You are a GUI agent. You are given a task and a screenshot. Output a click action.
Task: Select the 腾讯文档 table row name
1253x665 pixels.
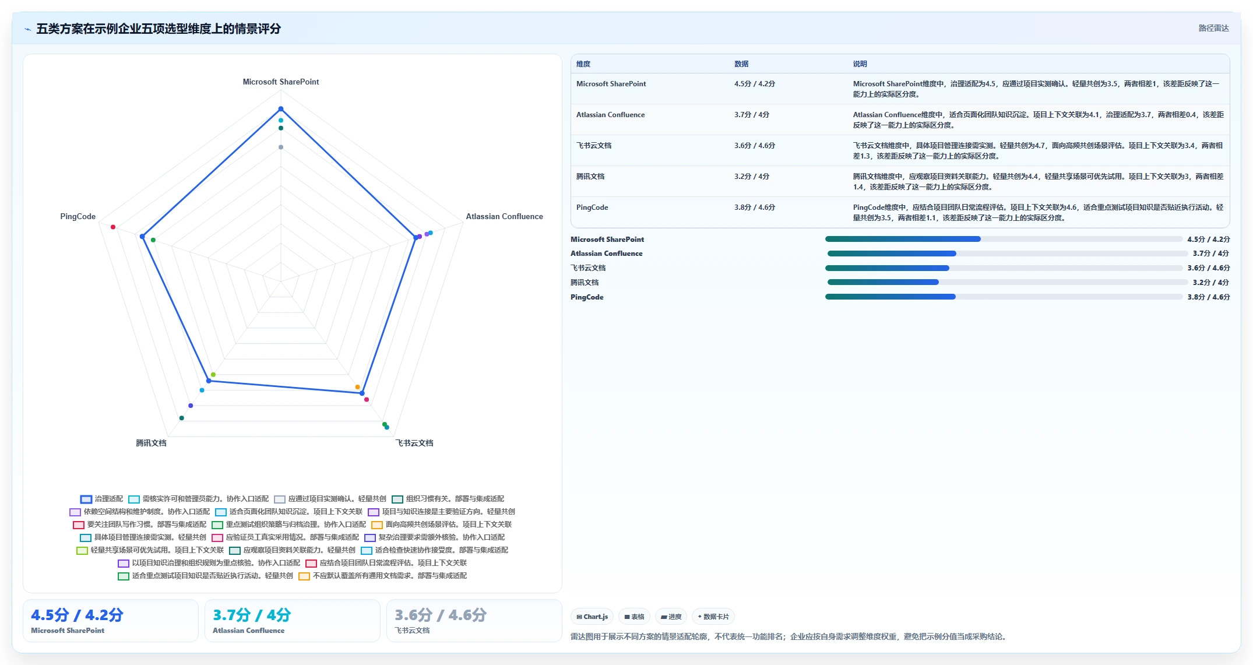(590, 177)
